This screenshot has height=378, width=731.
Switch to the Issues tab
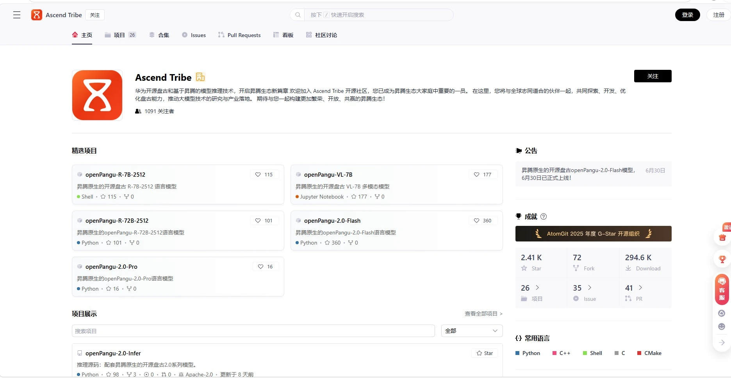(x=194, y=35)
